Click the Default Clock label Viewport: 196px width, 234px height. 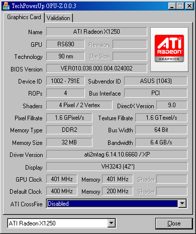pyautogui.click(x=26, y=192)
